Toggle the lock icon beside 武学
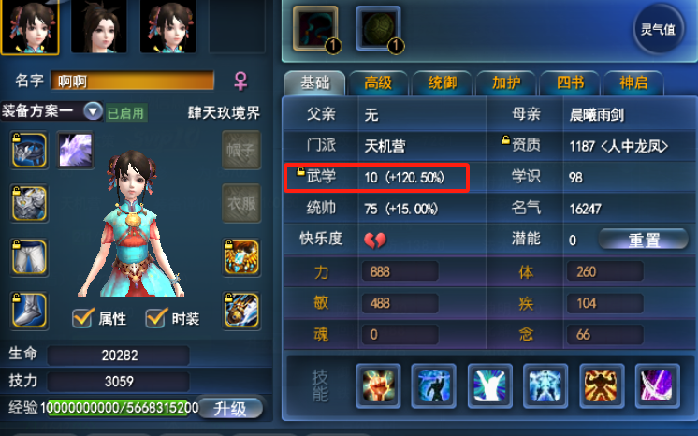 tap(300, 170)
